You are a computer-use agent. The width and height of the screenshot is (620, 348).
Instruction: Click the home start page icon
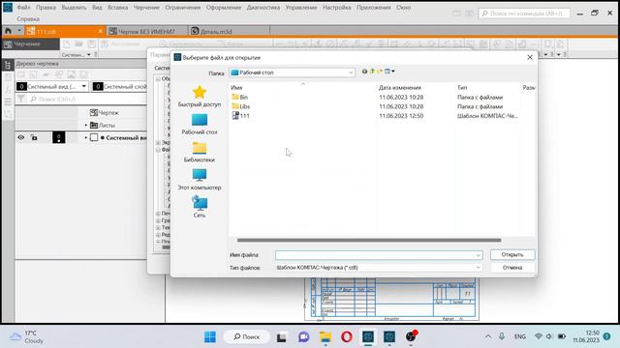click(8, 31)
